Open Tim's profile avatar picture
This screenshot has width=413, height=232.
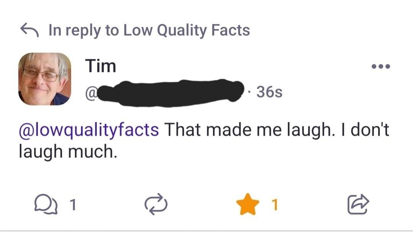point(45,79)
